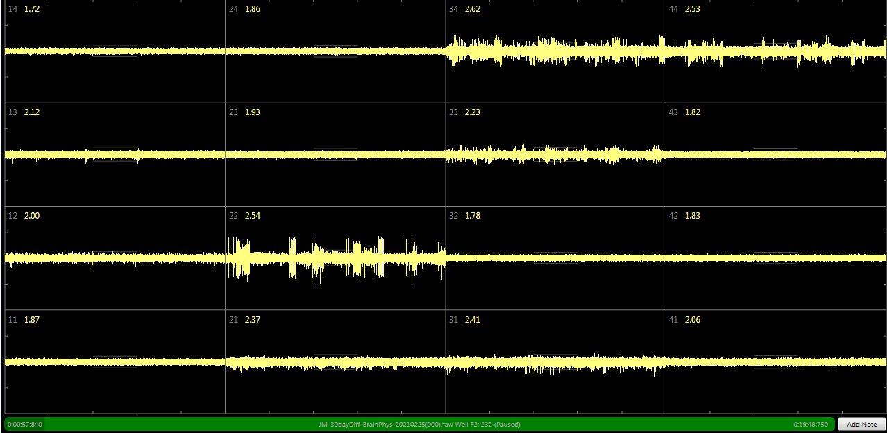Select electrode 33 waveform panel
Image resolution: width=887 pixels, height=433 pixels.
[x=555, y=155]
